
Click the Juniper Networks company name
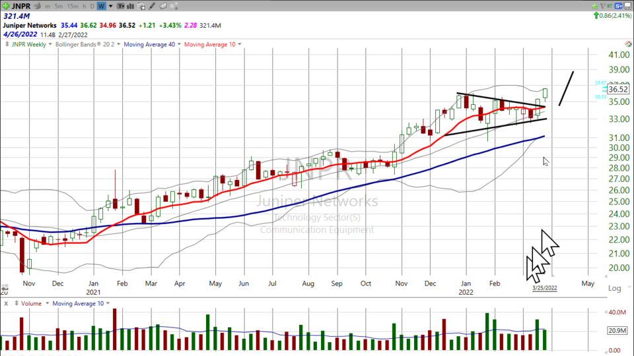30,26
